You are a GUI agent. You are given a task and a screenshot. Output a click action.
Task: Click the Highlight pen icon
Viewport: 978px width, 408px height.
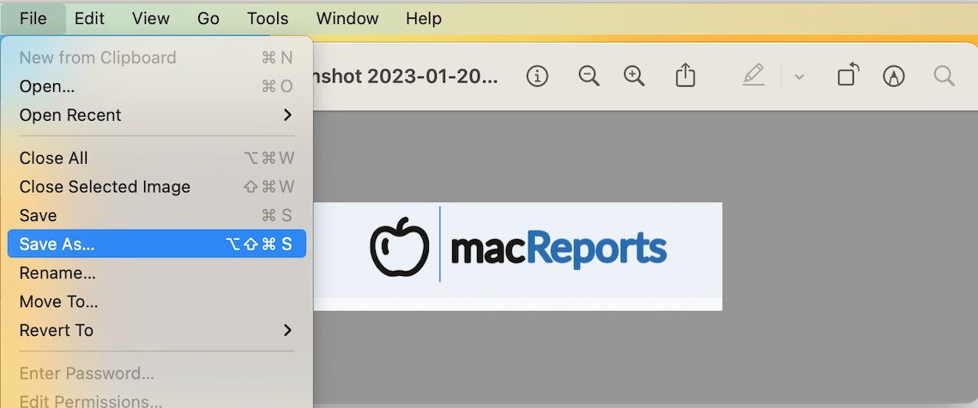point(753,76)
